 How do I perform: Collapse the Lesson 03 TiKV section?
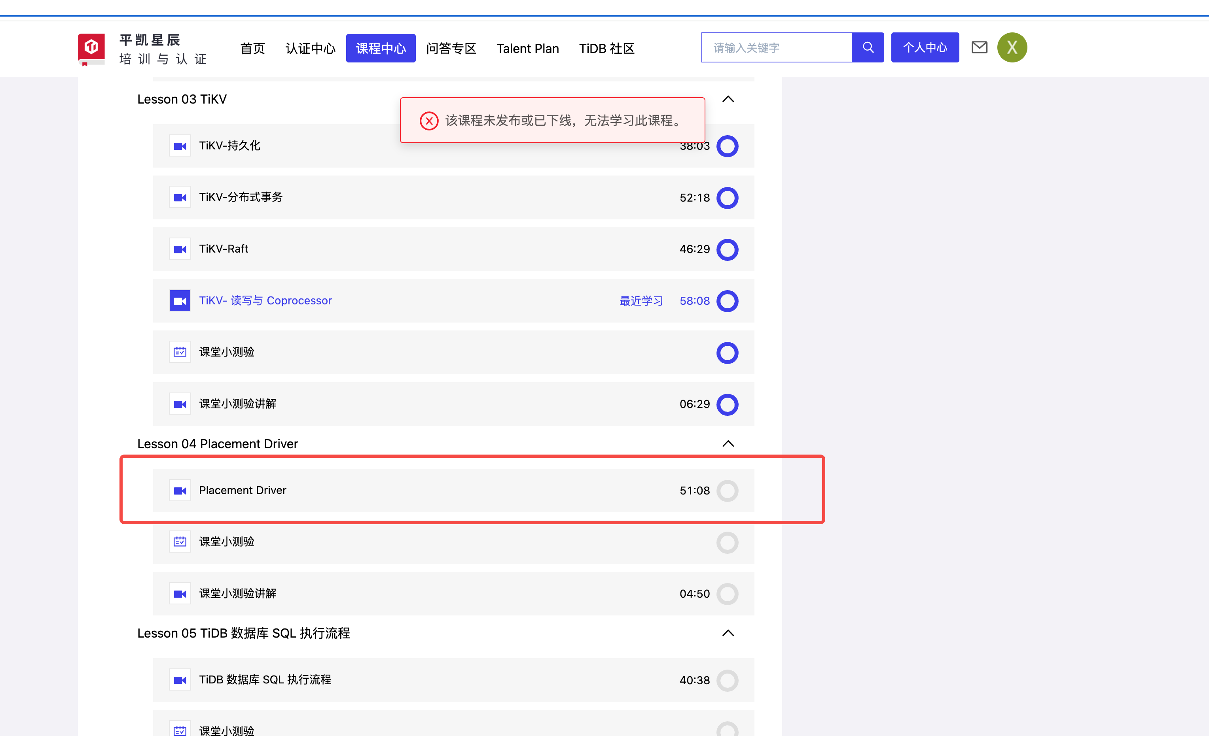point(728,100)
